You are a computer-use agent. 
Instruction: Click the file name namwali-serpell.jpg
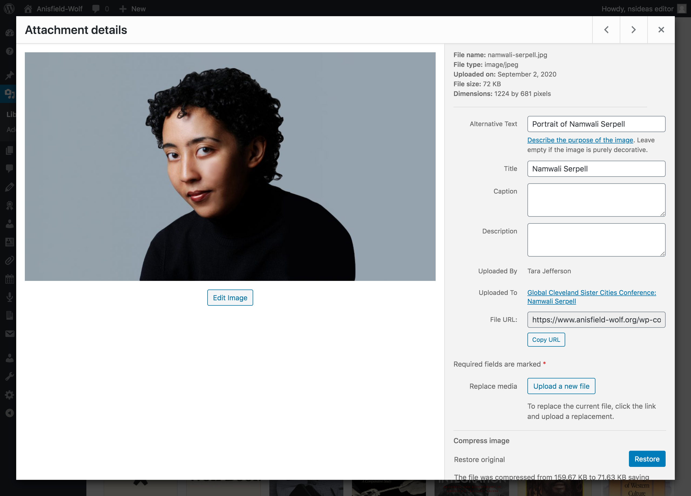point(517,55)
